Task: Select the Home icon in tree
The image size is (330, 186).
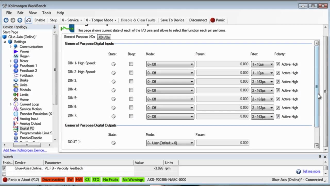Action: [x=16, y=99]
